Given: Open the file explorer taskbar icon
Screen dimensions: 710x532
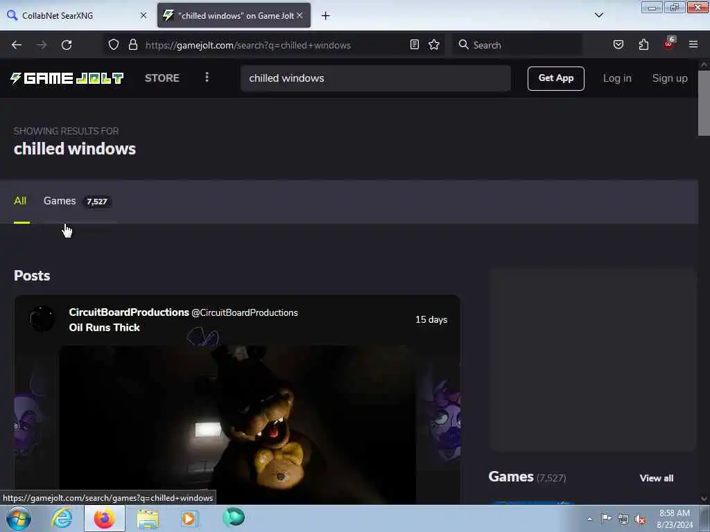Looking at the screenshot, I should (x=148, y=519).
